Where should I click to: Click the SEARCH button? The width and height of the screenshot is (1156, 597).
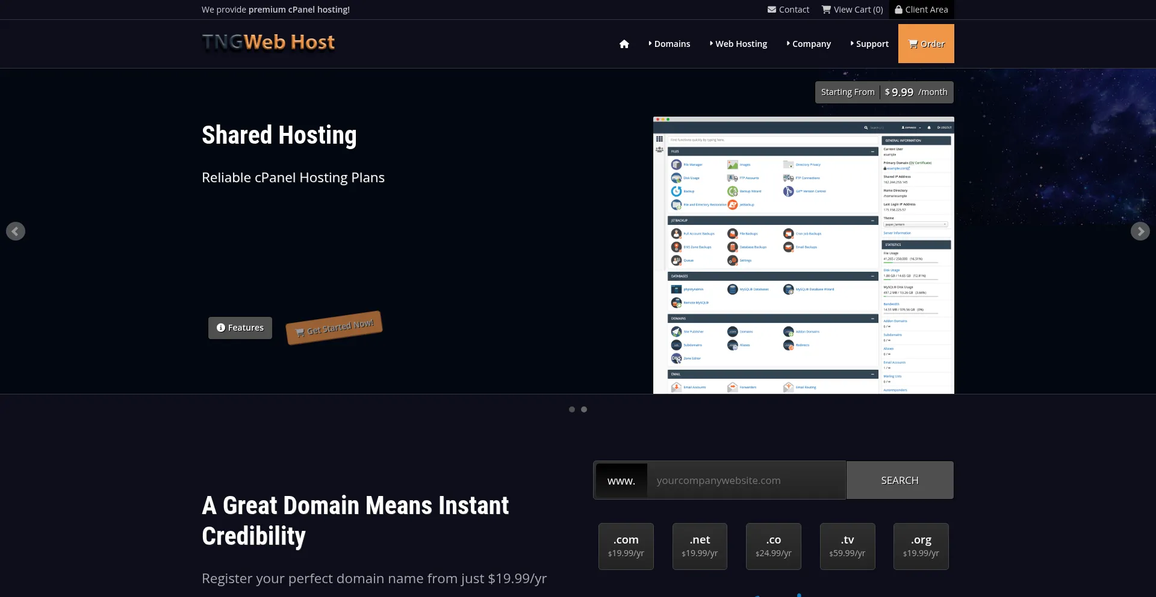(900, 480)
